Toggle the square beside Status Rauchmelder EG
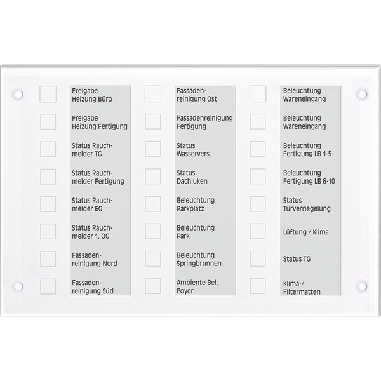This screenshot has width=381, height=381. (48, 204)
